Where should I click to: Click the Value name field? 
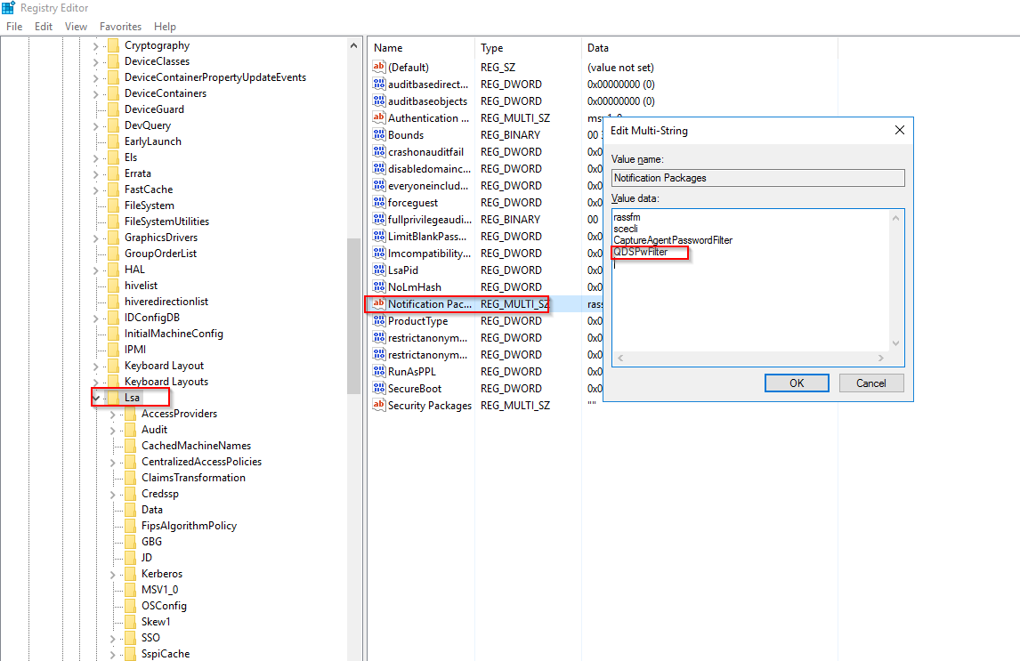tap(757, 178)
